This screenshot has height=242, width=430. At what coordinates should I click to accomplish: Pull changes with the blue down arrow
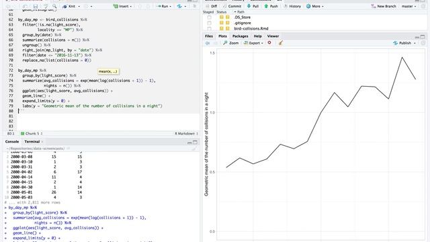[x=253, y=6]
